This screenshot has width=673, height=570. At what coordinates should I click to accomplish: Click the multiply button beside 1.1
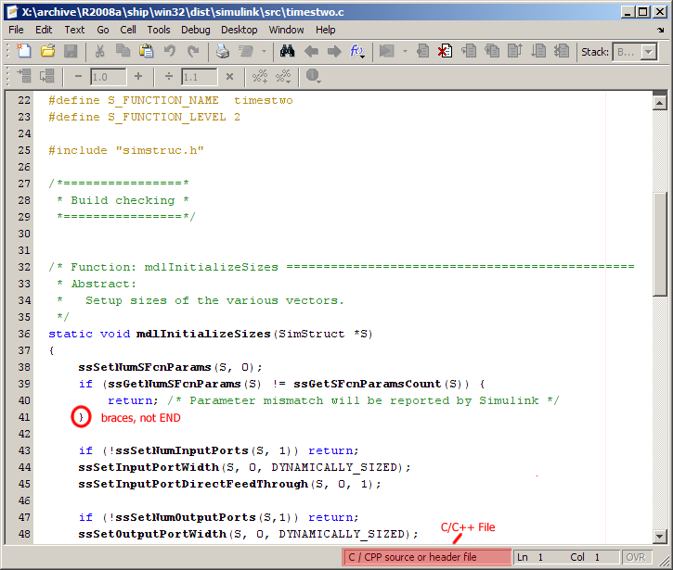coord(229,77)
